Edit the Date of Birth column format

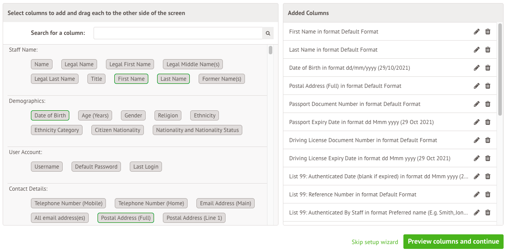[477, 68]
